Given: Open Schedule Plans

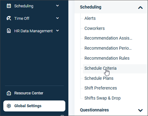Looking at the screenshot, I should [x=99, y=78].
